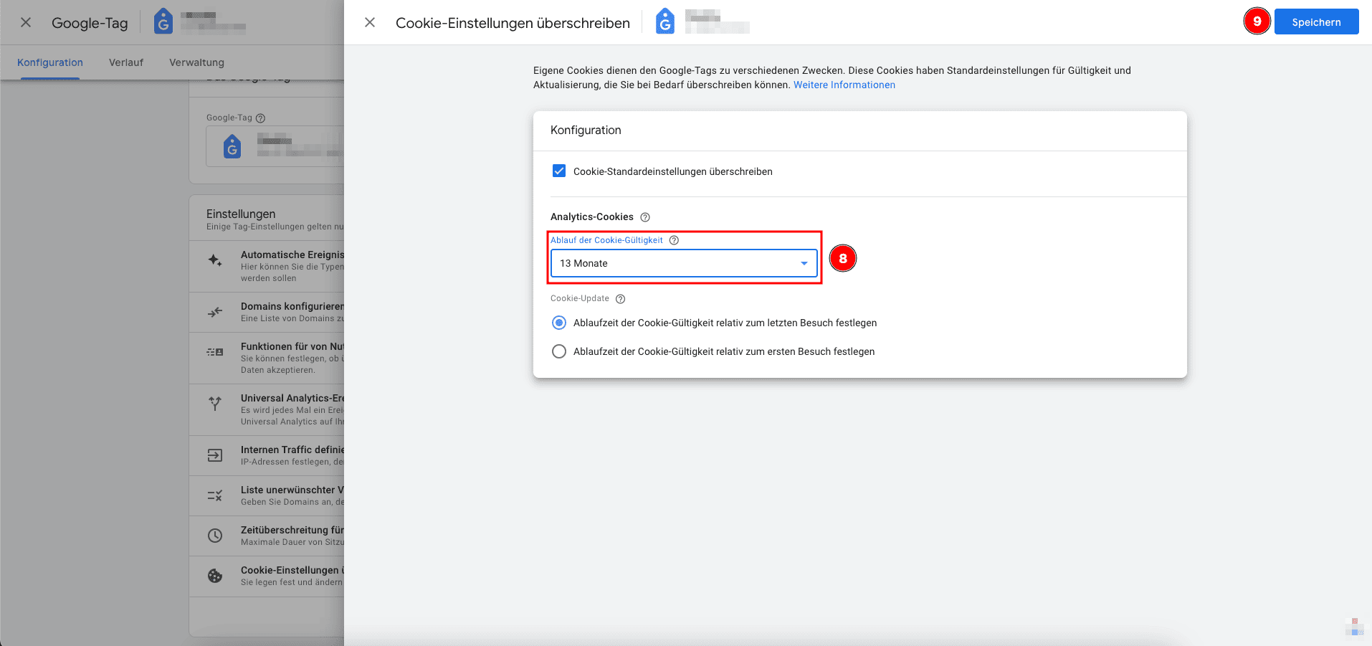Click the Google tag icon in panel header
The width and height of the screenshot is (1372, 646).
pyautogui.click(x=664, y=22)
